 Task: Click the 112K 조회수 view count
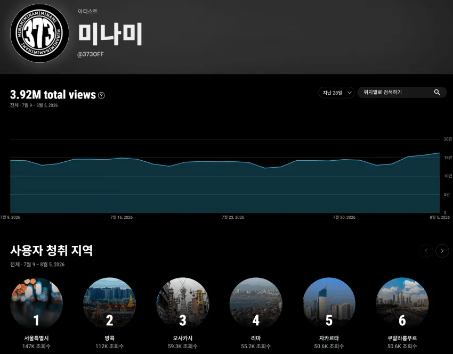(x=109, y=346)
